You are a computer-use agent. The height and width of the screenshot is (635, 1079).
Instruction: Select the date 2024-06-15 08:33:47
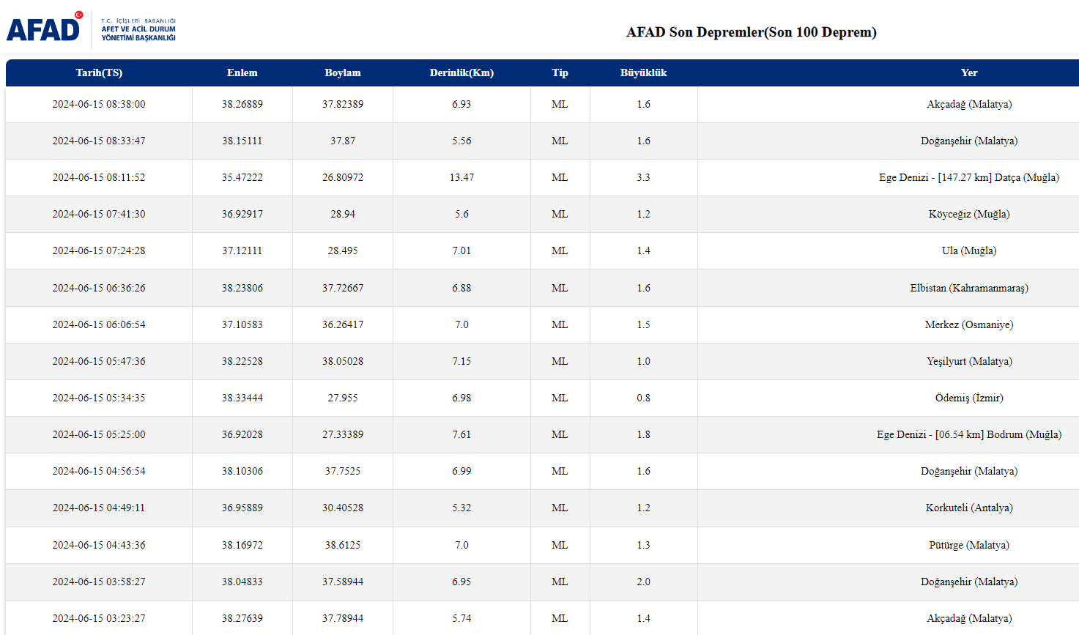click(x=99, y=141)
